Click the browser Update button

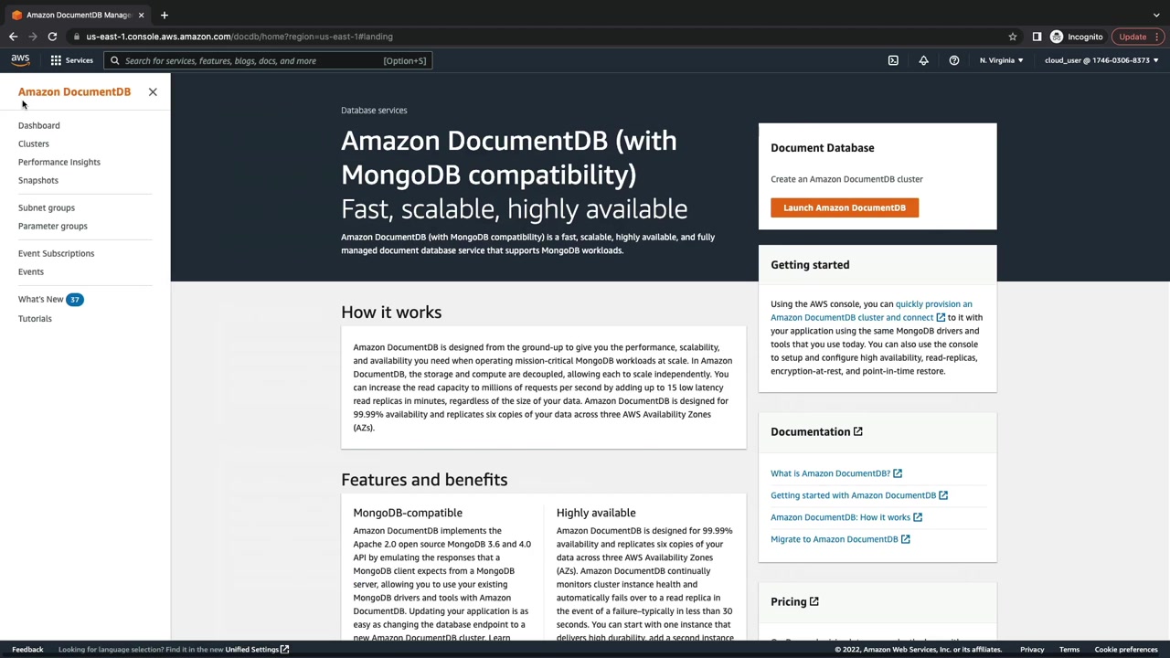click(x=1133, y=37)
